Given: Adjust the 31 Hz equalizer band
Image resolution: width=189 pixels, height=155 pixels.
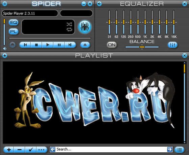Looking at the screenshot, I should [109, 22].
